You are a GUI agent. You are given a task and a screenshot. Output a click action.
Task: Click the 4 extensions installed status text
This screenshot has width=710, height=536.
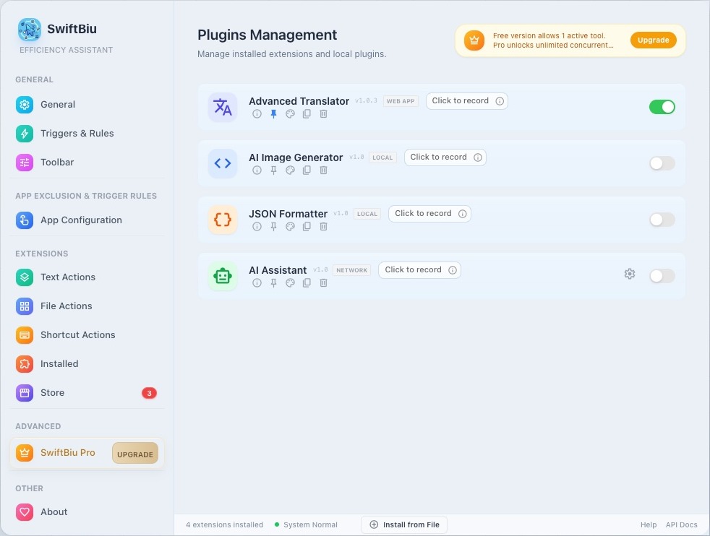pos(224,524)
